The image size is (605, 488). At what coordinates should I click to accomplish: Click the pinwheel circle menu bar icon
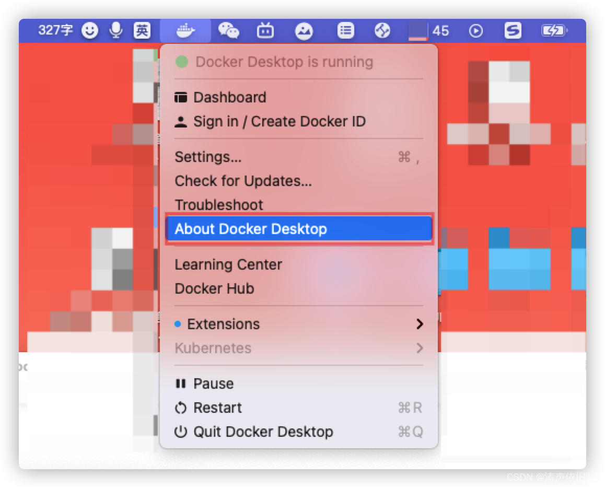[x=382, y=30]
